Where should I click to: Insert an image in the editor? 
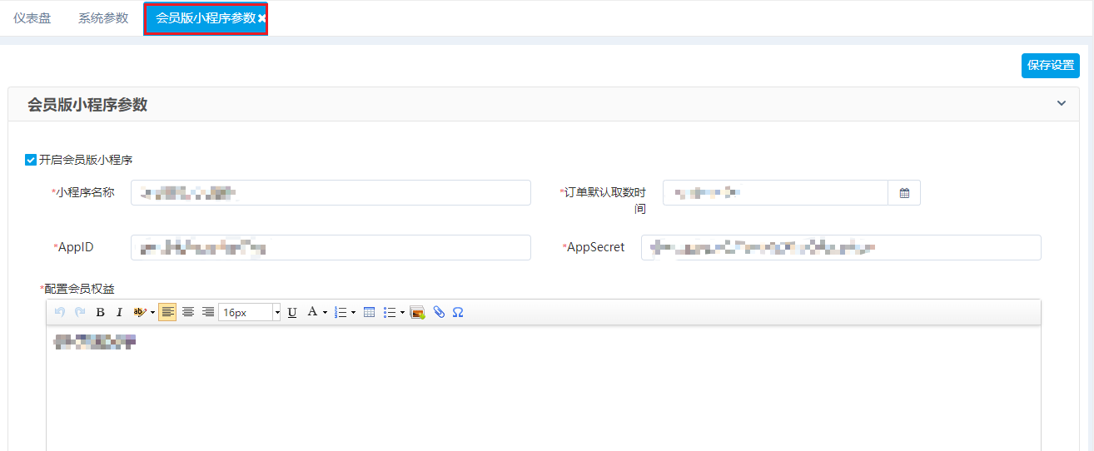click(x=418, y=312)
